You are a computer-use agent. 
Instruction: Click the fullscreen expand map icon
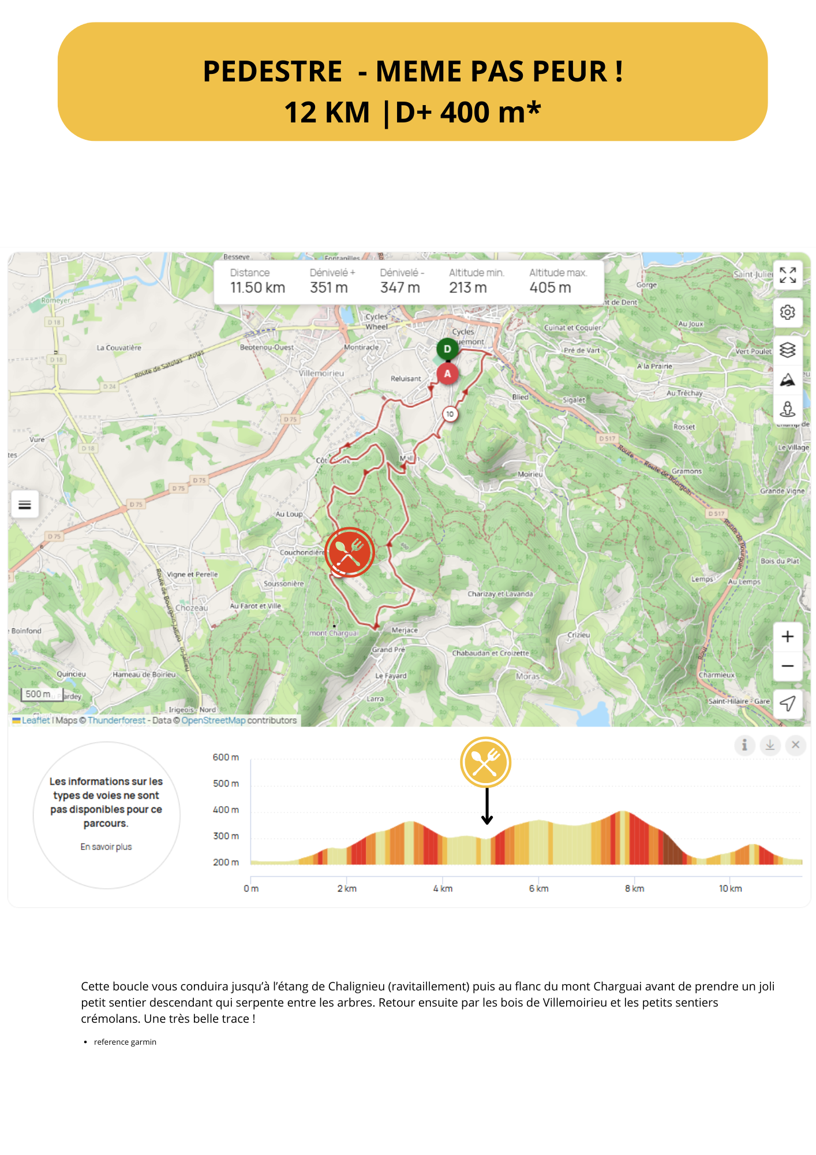(787, 275)
